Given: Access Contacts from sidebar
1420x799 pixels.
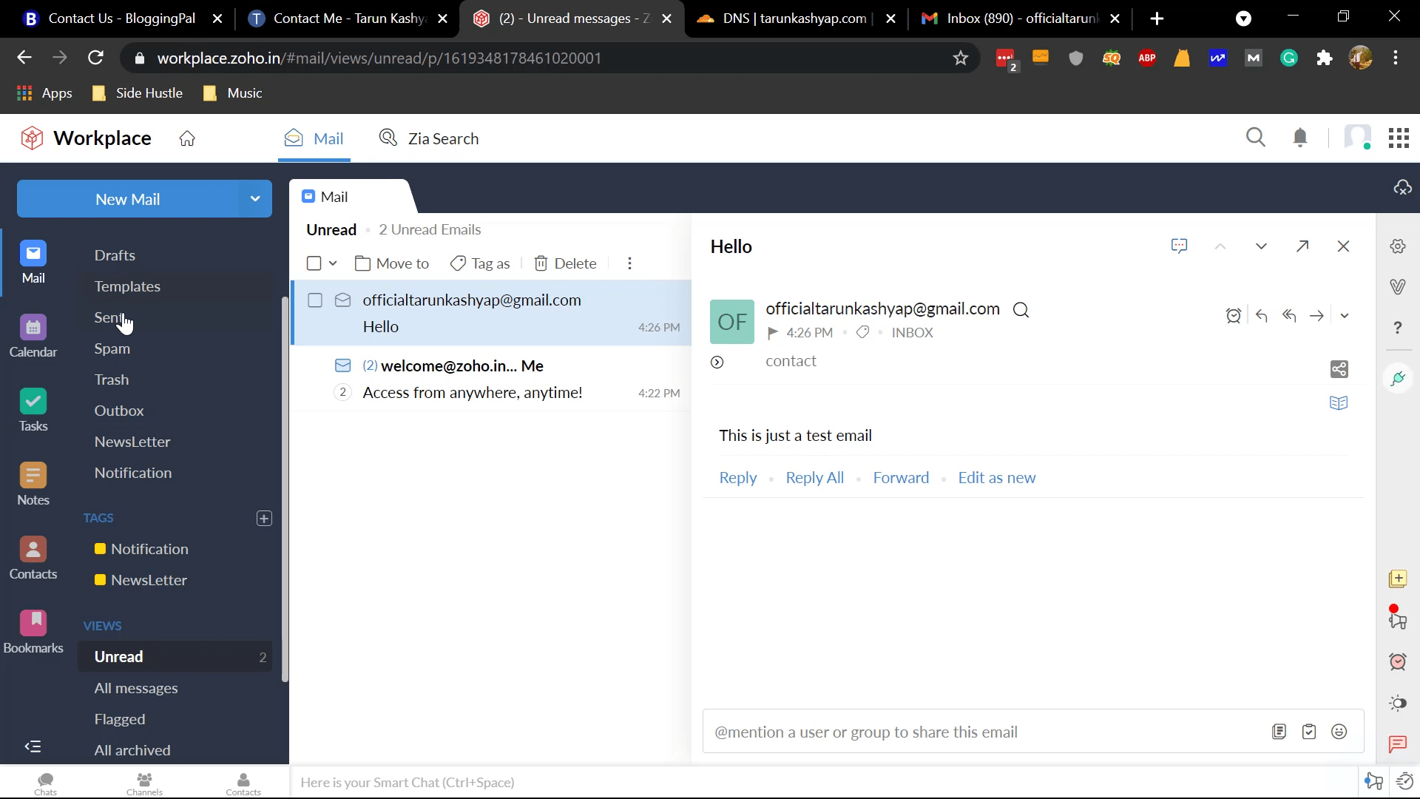Looking at the screenshot, I should pos(33,556).
